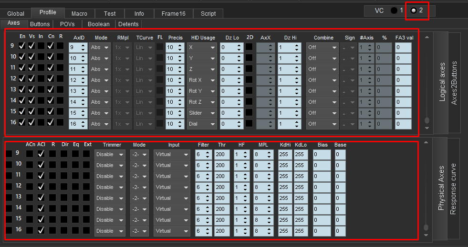This screenshot has height=247, width=468.
Task: Enable R checkbox for logical axis 16
Action: coord(60,122)
